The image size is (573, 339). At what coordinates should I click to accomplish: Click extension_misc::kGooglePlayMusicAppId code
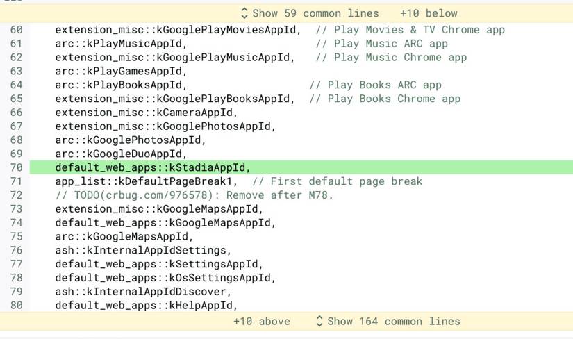click(x=174, y=58)
